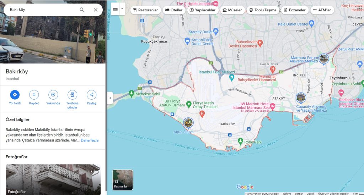Open Şartlar terms link

[299, 194]
